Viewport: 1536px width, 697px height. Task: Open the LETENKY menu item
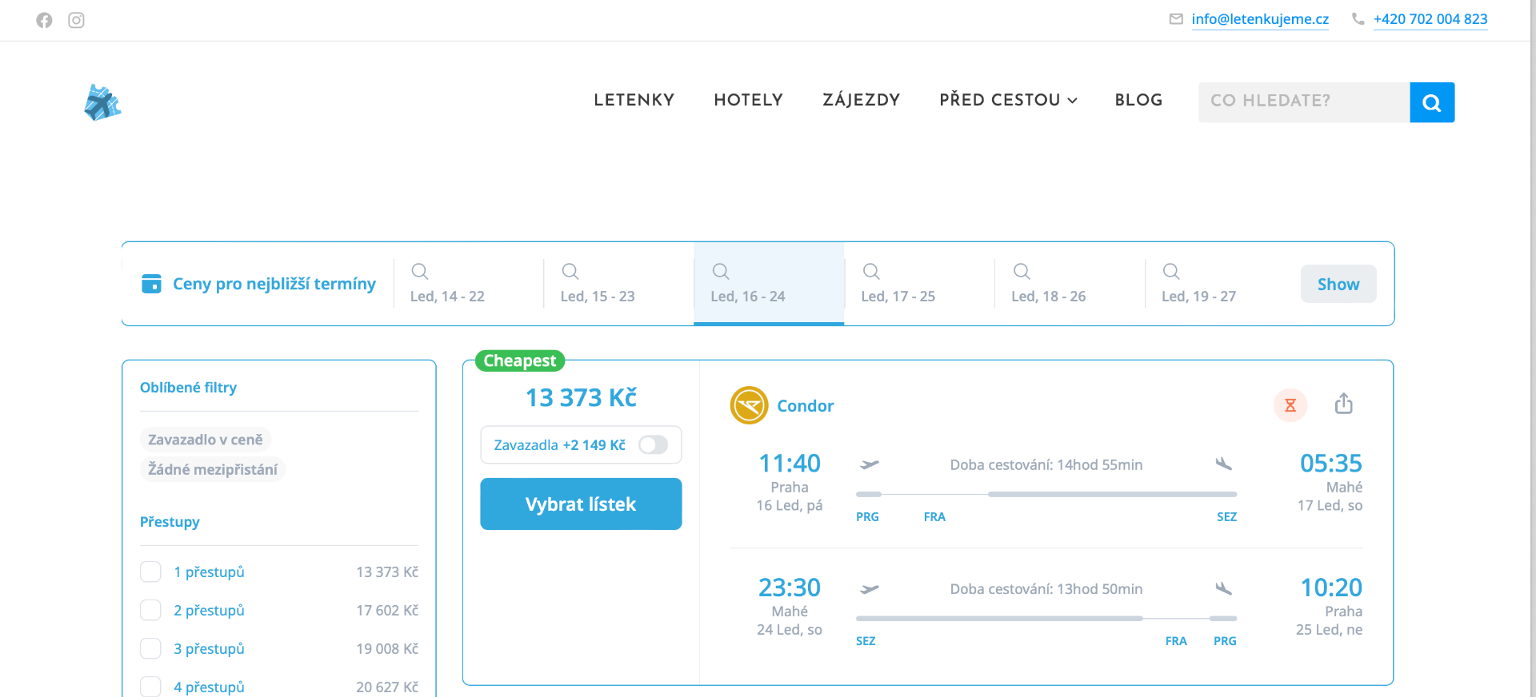point(634,100)
